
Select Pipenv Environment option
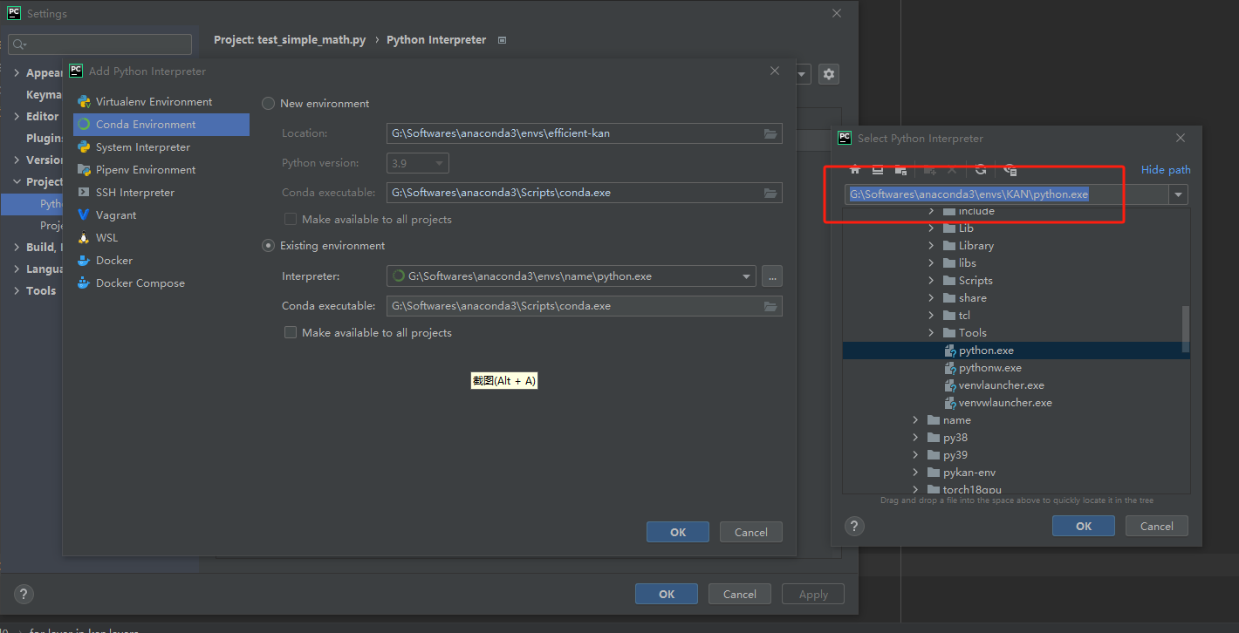(x=161, y=170)
